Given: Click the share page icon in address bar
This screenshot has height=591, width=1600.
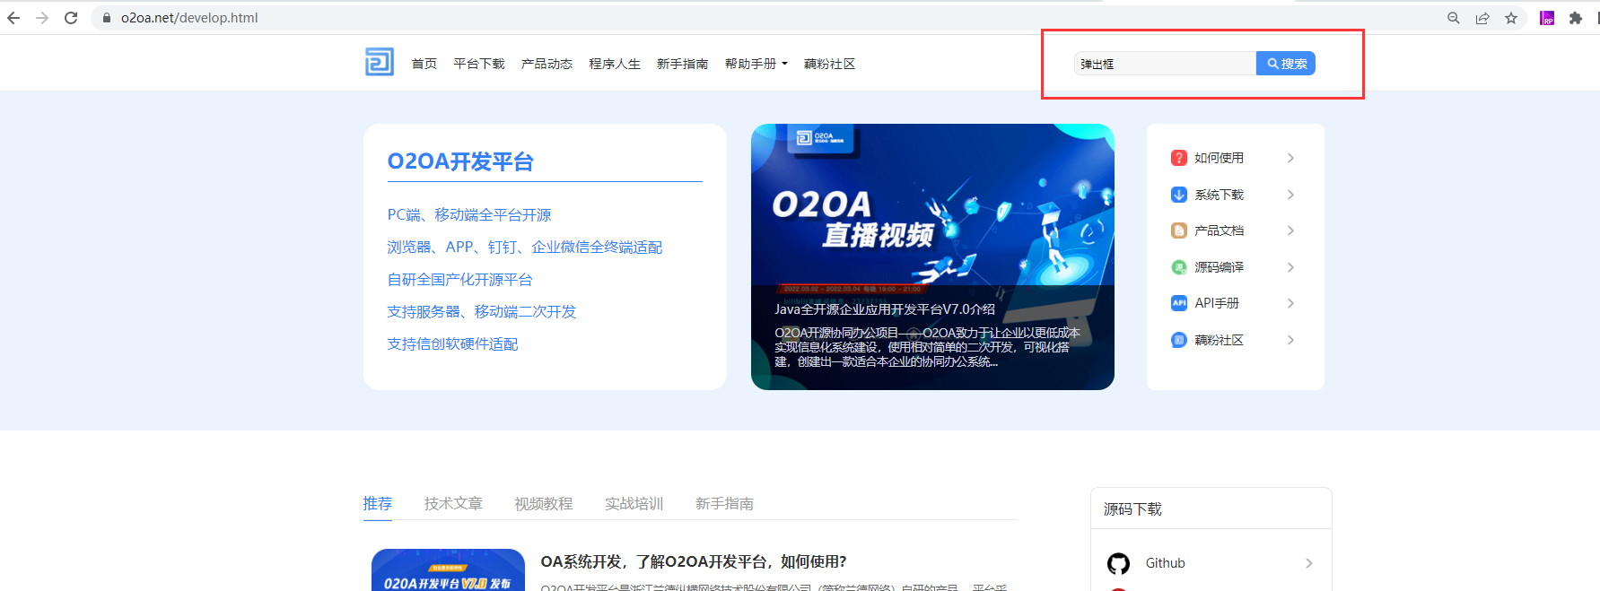Looking at the screenshot, I should (1482, 18).
